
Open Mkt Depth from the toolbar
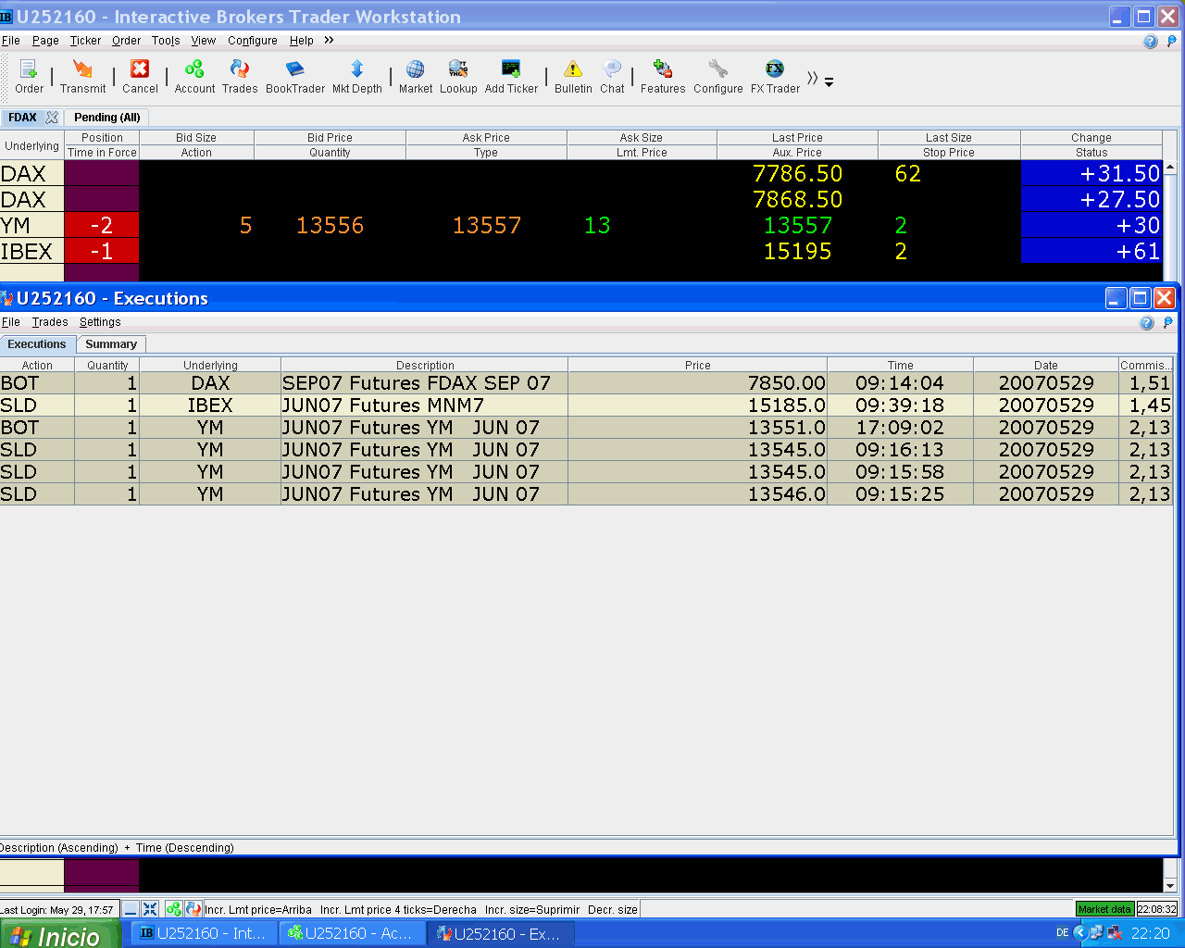tap(357, 77)
